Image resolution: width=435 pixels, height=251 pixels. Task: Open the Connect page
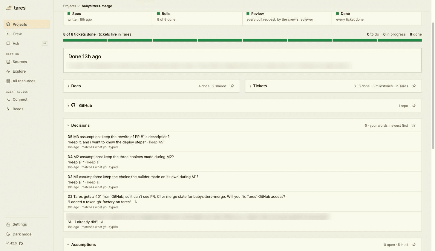pos(27,100)
